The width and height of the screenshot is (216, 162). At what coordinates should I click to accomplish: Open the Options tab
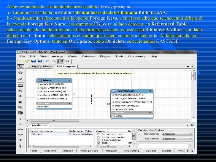coord(151,151)
